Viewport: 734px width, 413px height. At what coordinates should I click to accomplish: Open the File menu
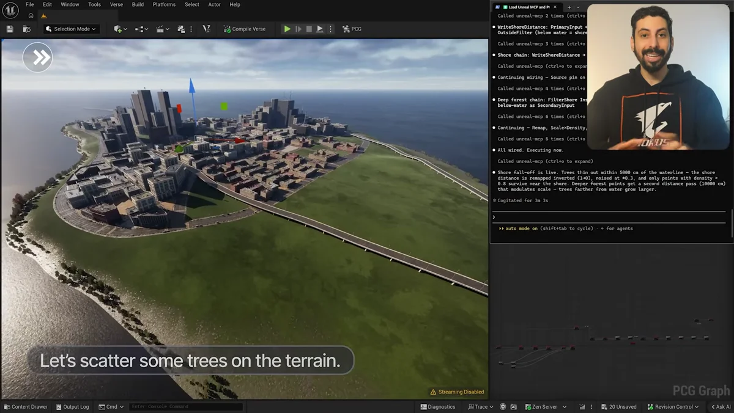coord(29,4)
